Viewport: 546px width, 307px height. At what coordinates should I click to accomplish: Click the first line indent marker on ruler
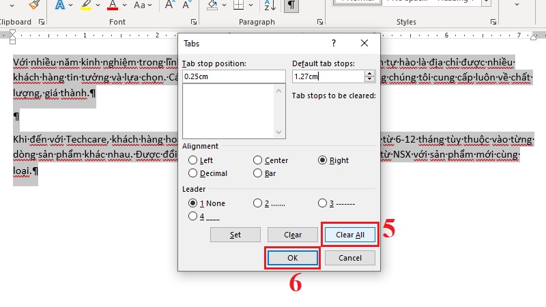12,33
